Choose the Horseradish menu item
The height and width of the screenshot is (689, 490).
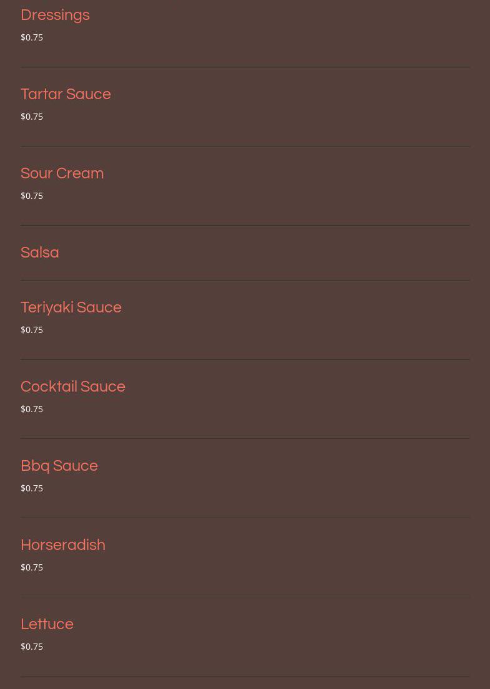63,545
